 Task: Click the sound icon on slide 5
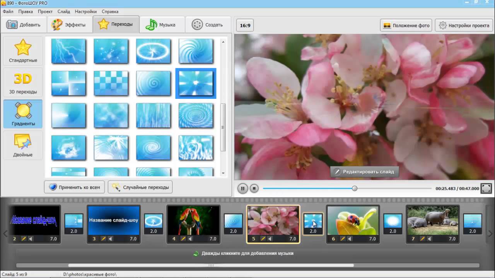point(270,239)
